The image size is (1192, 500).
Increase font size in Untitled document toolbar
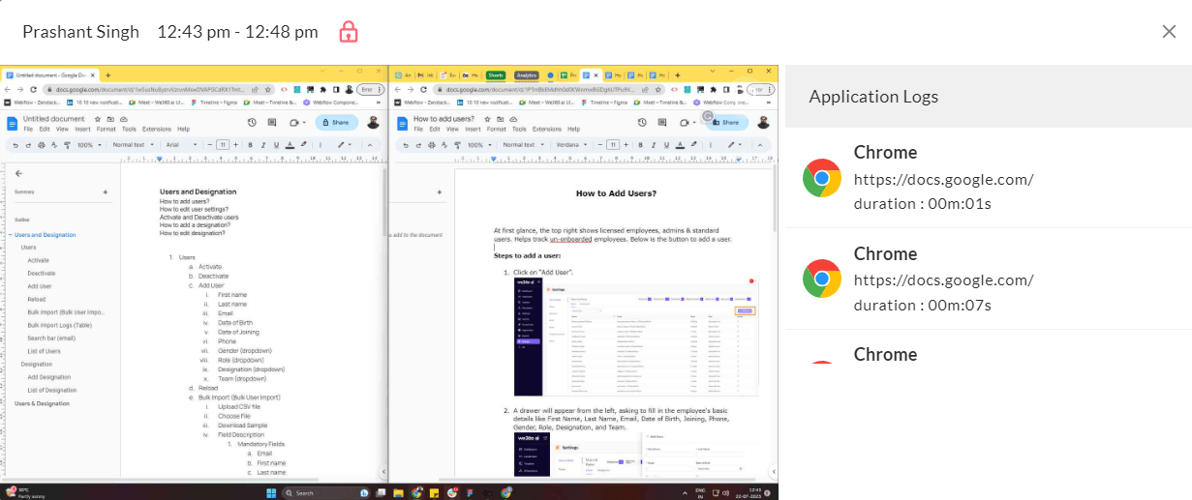(x=235, y=145)
